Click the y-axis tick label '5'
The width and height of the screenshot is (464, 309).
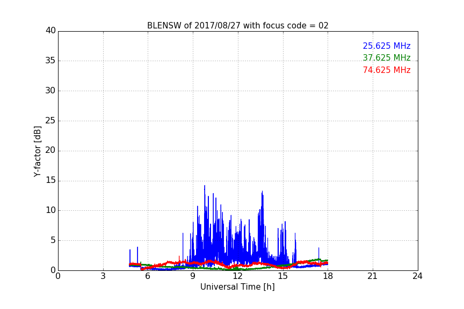pyautogui.click(x=53, y=240)
